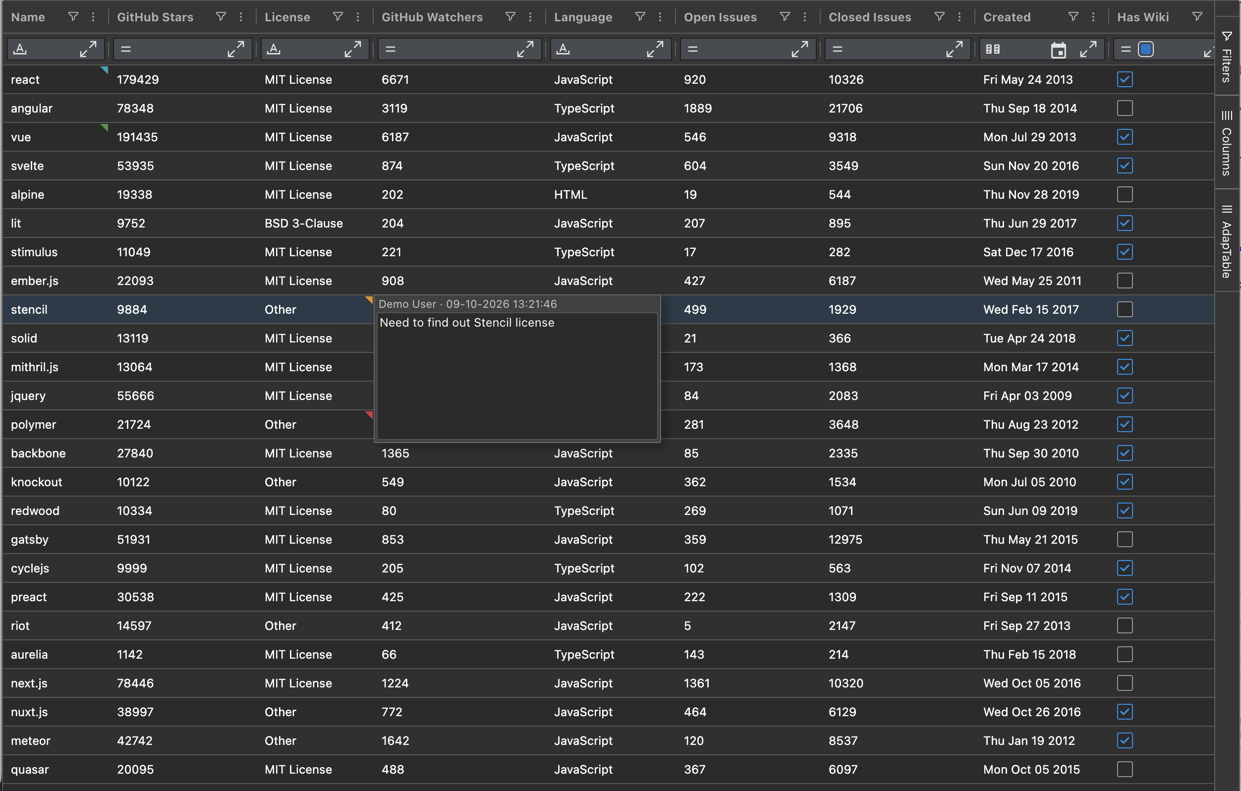1241x791 pixels.
Task: Edit the Stencil license note text
Action: pos(517,376)
